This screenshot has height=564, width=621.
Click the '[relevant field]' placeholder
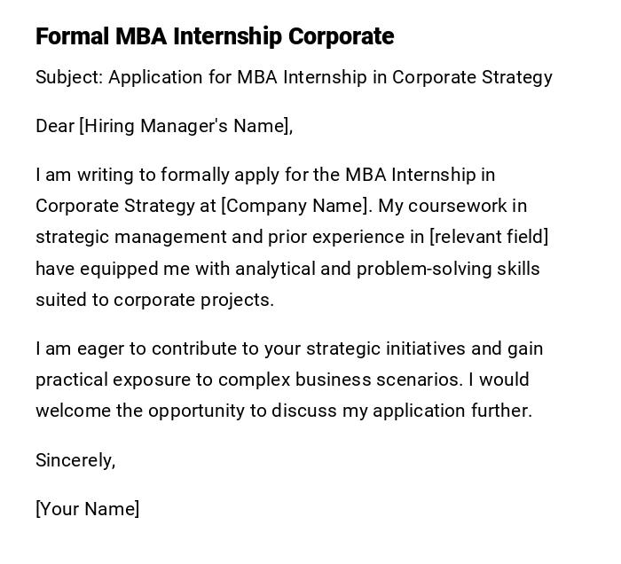pyautogui.click(x=489, y=237)
